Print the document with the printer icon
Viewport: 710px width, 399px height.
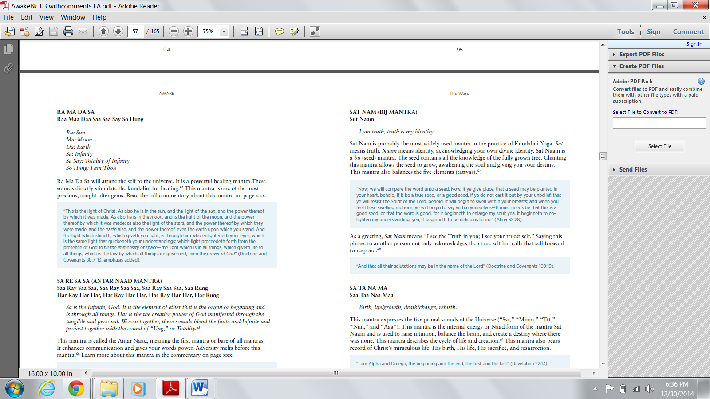(68, 31)
